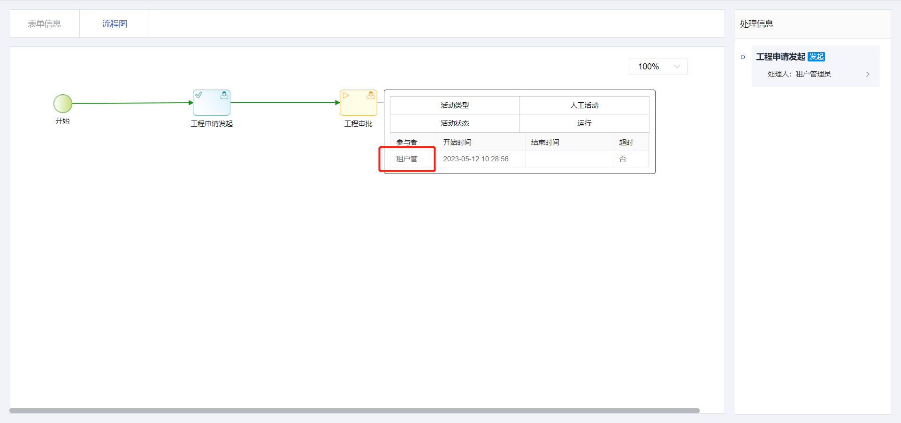
Task: Click the orange user icon on 工程审批 node
Action: (371, 95)
